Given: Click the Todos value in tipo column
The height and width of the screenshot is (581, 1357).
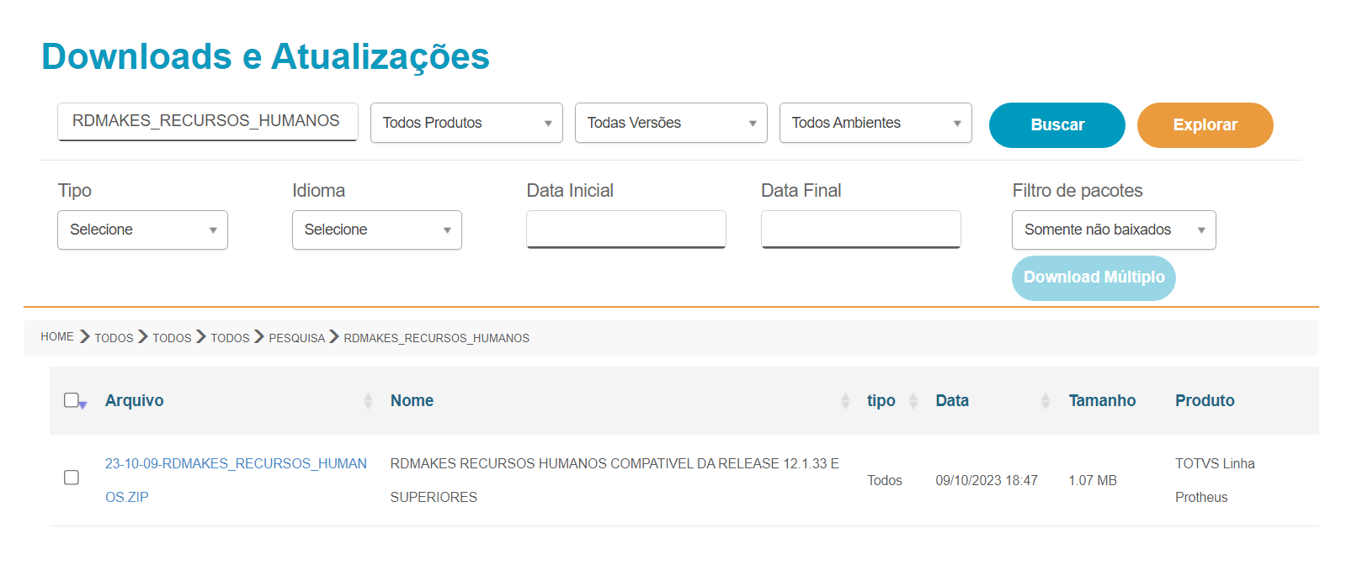Looking at the screenshot, I should pyautogui.click(x=885, y=480).
